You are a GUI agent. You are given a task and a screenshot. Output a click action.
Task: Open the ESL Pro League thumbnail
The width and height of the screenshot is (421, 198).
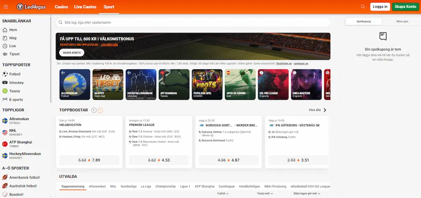click(x=273, y=85)
